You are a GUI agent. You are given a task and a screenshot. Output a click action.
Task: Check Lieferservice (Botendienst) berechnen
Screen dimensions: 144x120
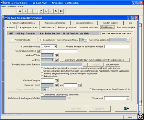pyautogui.click(x=42, y=95)
